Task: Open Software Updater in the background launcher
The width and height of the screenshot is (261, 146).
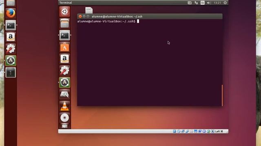Action: coord(11,60)
